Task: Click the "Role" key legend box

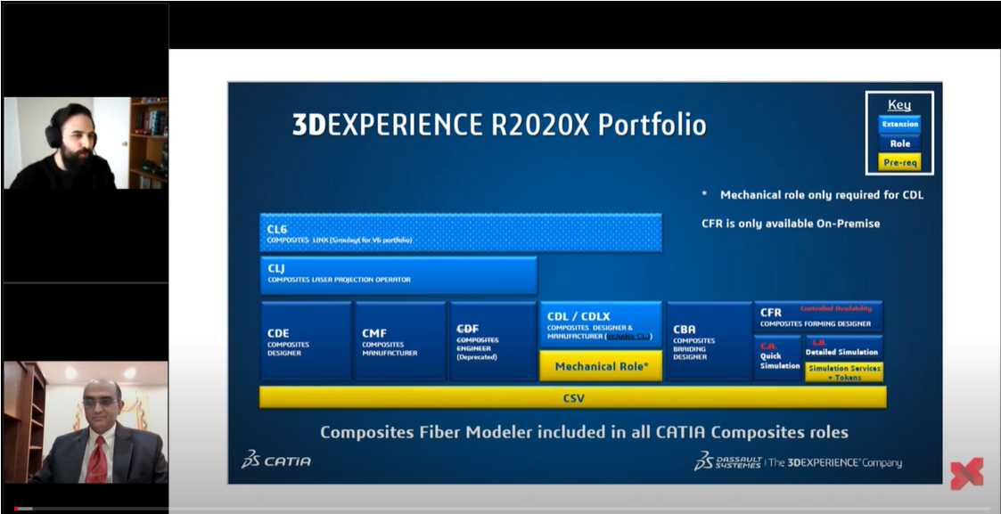Action: [x=899, y=143]
